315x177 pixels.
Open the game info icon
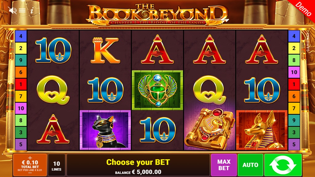(x=32, y=10)
